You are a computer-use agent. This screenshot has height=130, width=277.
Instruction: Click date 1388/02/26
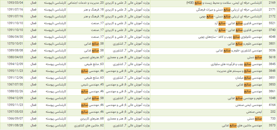click(15, 91)
